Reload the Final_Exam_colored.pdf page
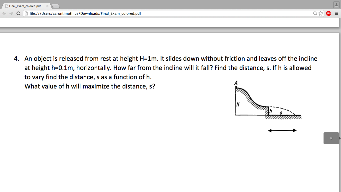This screenshot has height=192, width=341. click(18, 13)
